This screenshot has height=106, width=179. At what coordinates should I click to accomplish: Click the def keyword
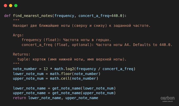point(7,16)
